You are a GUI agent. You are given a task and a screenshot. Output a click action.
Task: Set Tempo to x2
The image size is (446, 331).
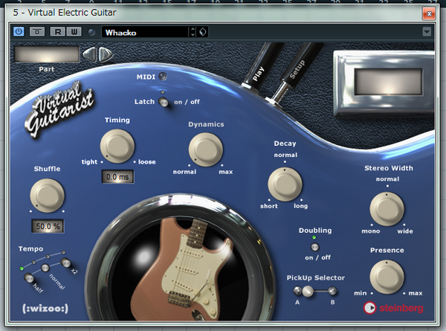click(65, 262)
